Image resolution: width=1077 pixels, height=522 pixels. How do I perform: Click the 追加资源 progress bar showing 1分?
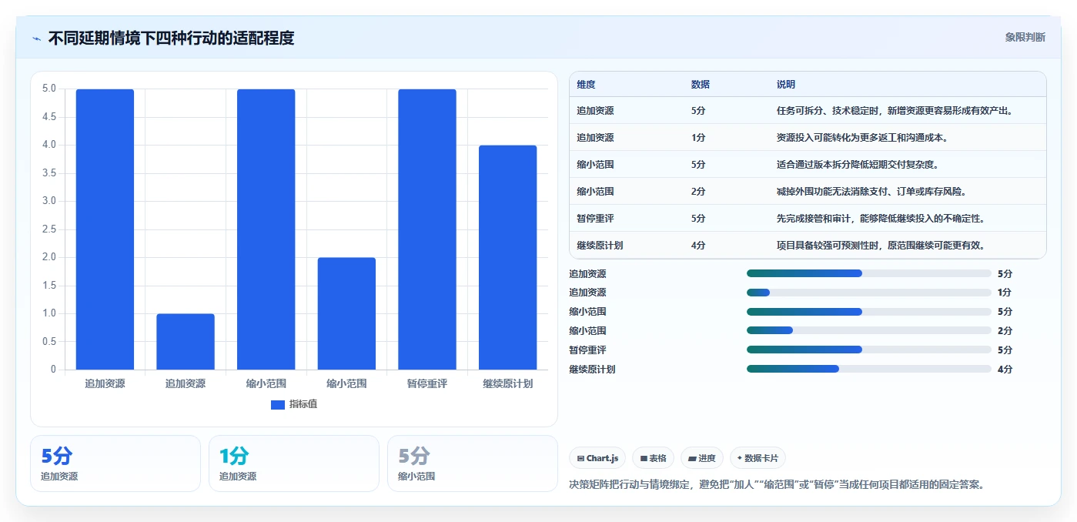click(x=869, y=293)
